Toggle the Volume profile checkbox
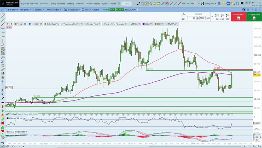The image size is (262, 148). point(62,24)
